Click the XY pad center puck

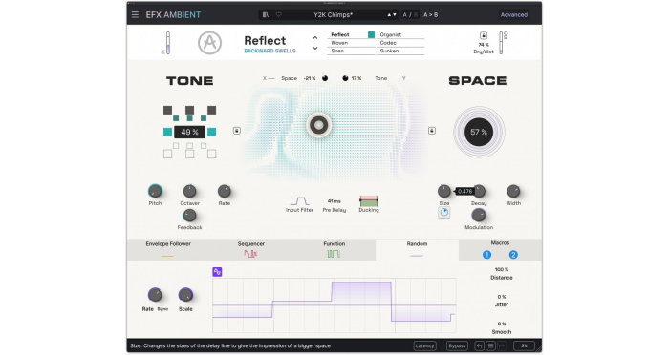(318, 125)
